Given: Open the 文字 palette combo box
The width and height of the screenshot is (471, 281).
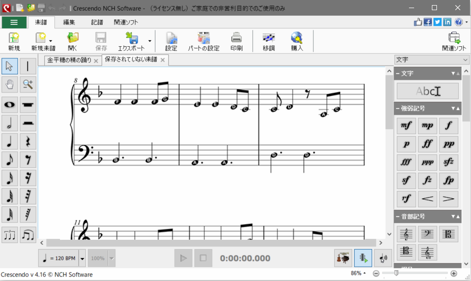Looking at the screenshot, I should (x=432, y=60).
